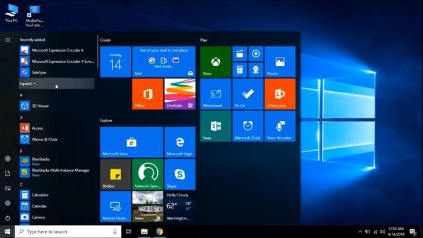The width and height of the screenshot is (423, 238).
Task: Expand the Start menu hamburger
Action: tap(7, 40)
